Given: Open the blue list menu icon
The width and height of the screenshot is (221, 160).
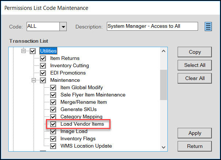Looking at the screenshot, I should pyautogui.click(x=208, y=26).
